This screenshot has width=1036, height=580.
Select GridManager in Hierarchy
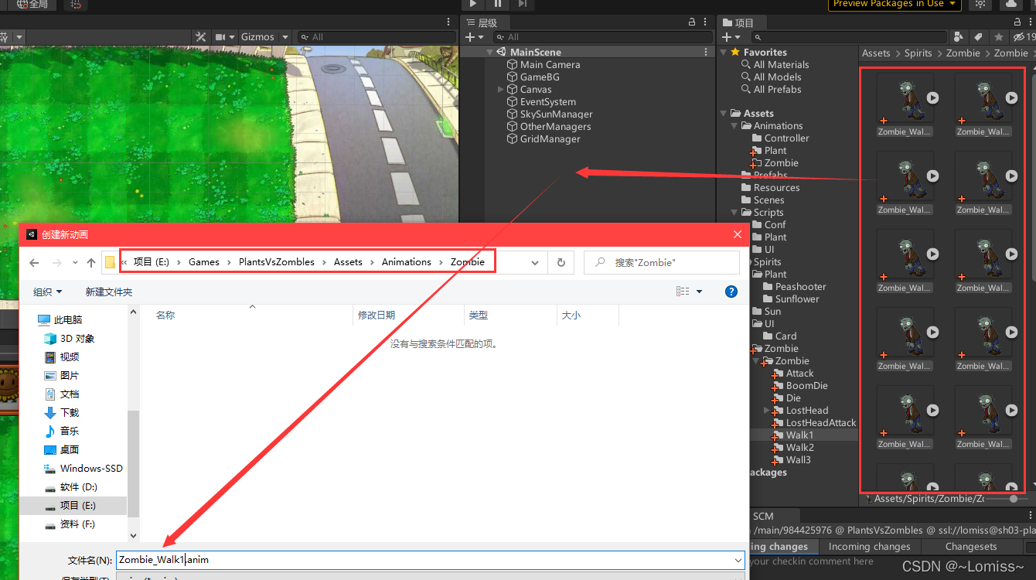coord(550,139)
